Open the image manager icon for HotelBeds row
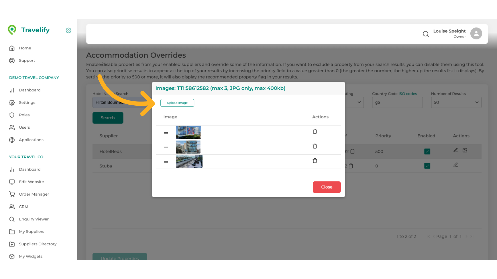Screen dimensions: 497x279 [465, 150]
